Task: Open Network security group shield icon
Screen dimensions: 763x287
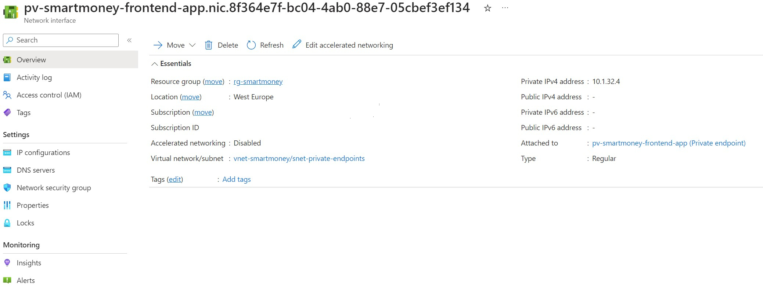Action: pyautogui.click(x=7, y=188)
